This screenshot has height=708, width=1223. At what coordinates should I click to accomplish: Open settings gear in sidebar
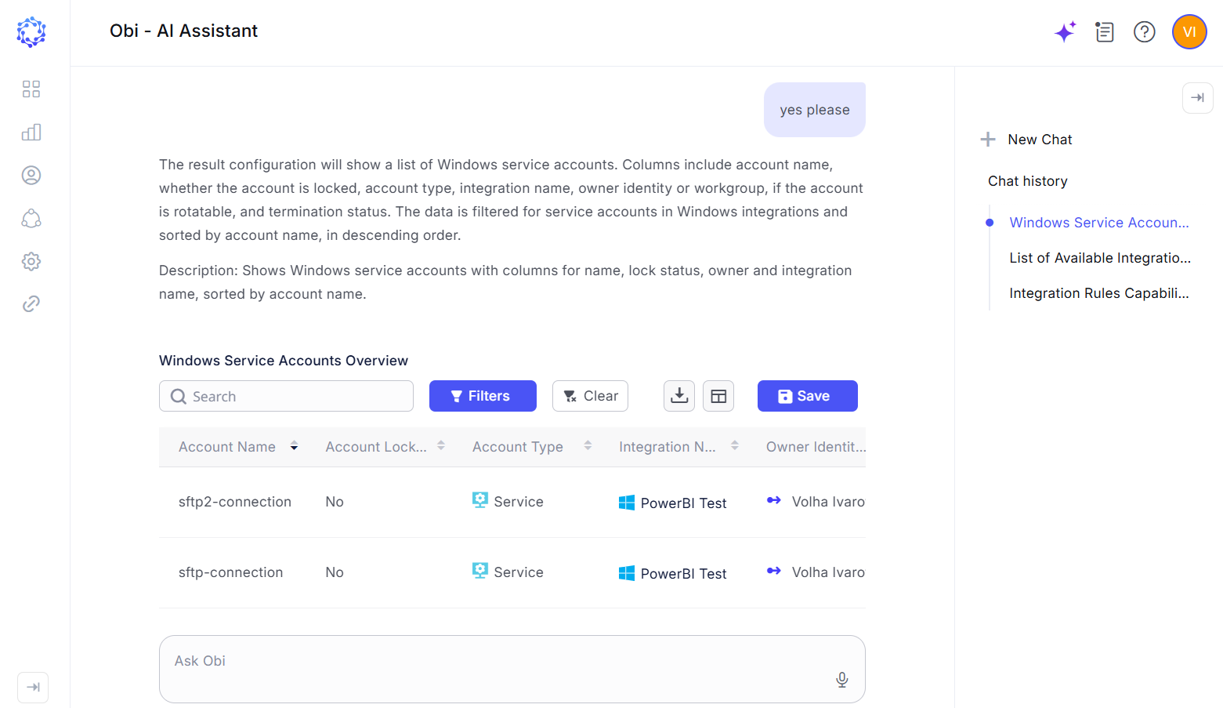coord(31,261)
